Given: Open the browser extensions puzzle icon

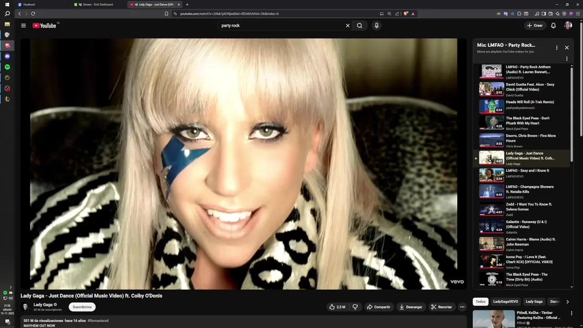Looking at the screenshot, I should tap(519, 14).
